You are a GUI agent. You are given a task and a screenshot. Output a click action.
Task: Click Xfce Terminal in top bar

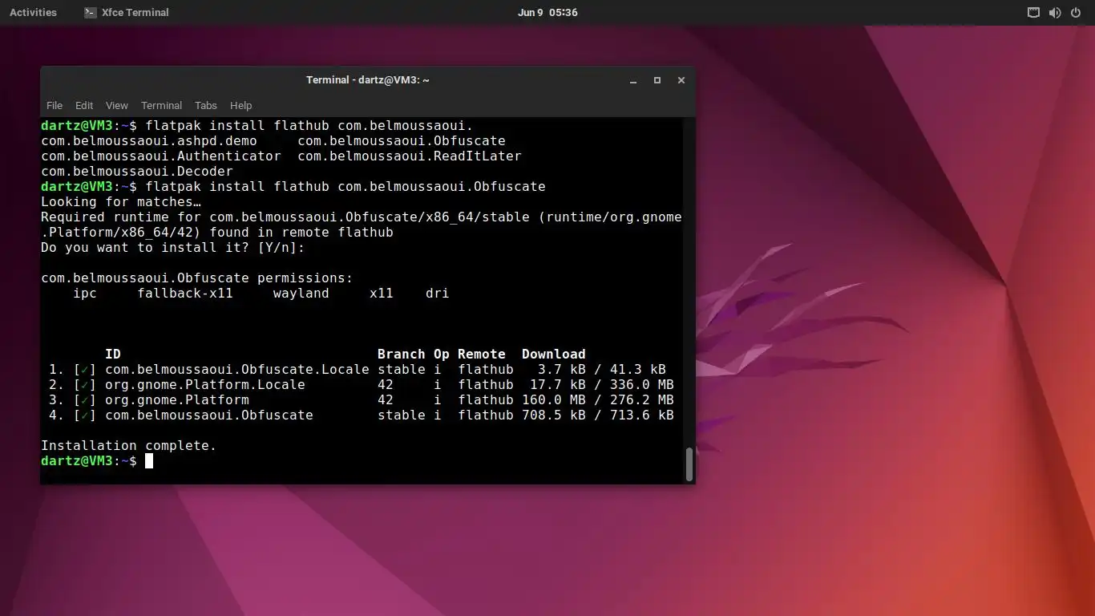pyautogui.click(x=127, y=12)
